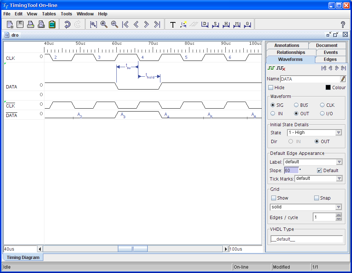Click the help question mark icon
352x273 pixels.
[343, 25]
